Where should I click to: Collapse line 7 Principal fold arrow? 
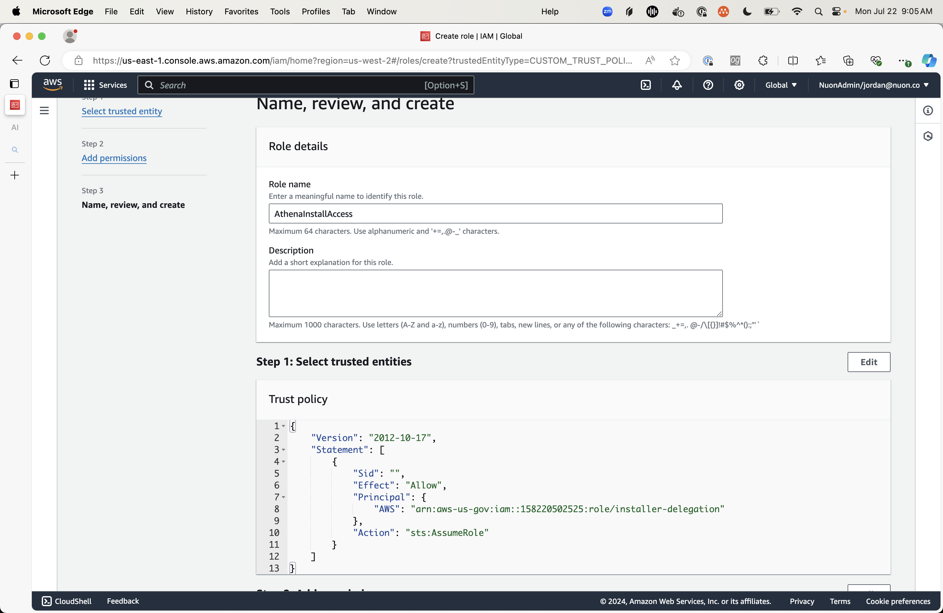[x=284, y=497]
